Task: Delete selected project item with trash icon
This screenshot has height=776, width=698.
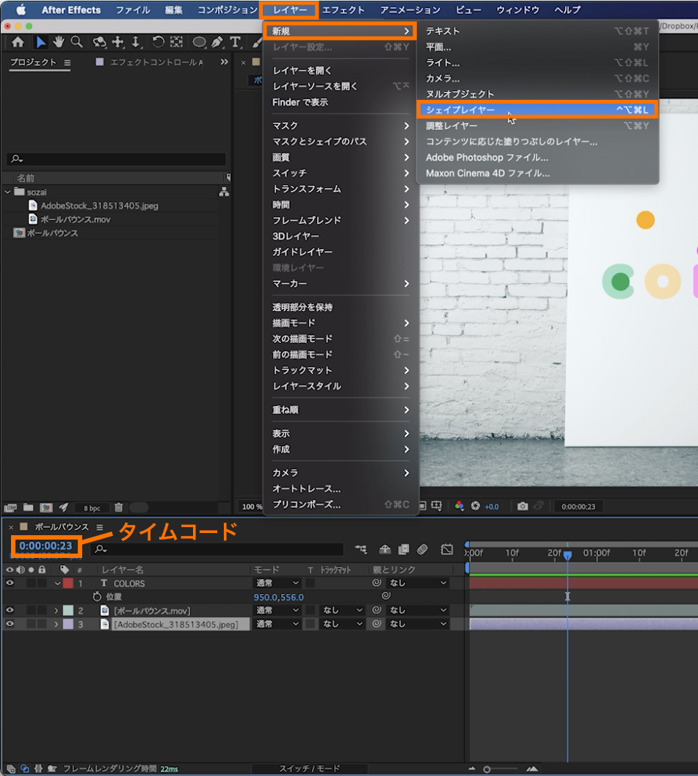Action: tap(119, 507)
